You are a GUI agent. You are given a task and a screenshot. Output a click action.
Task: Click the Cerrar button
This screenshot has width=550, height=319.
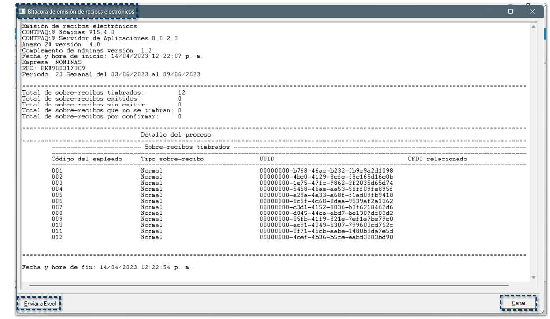coord(518,303)
